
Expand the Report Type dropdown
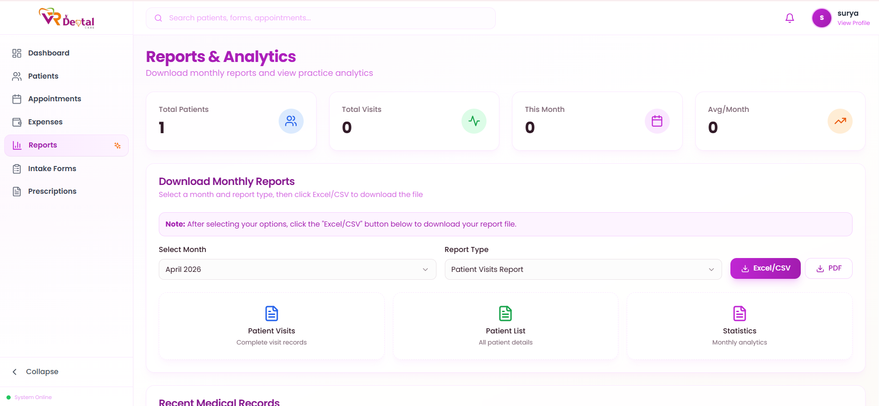(583, 269)
